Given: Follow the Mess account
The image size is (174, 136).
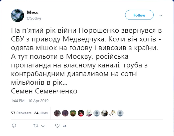Looking at the screenshot, I should coord(139,15).
